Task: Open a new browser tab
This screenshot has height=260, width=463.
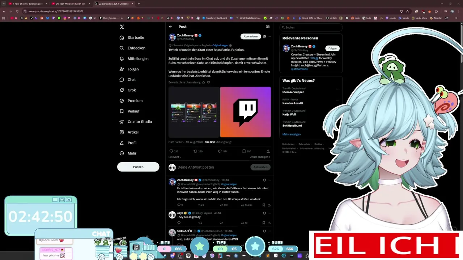Action: [139, 4]
